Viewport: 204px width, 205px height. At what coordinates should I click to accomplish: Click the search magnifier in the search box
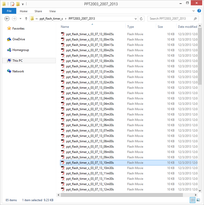pos(195,19)
